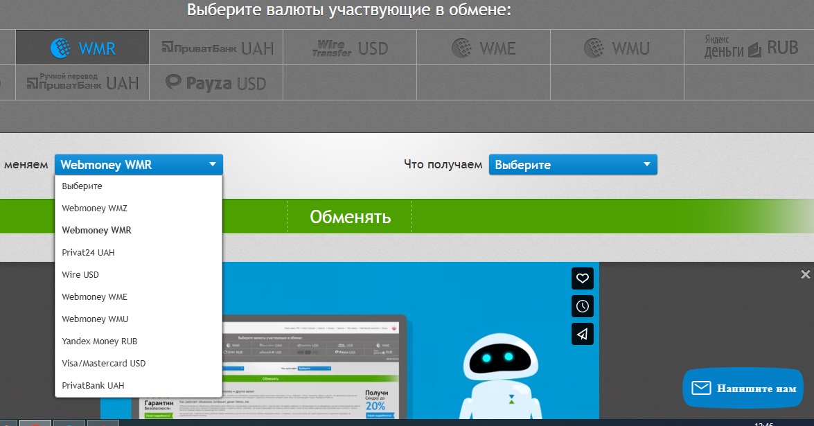Collapse the Webmoney WMR dropdown

[139, 164]
